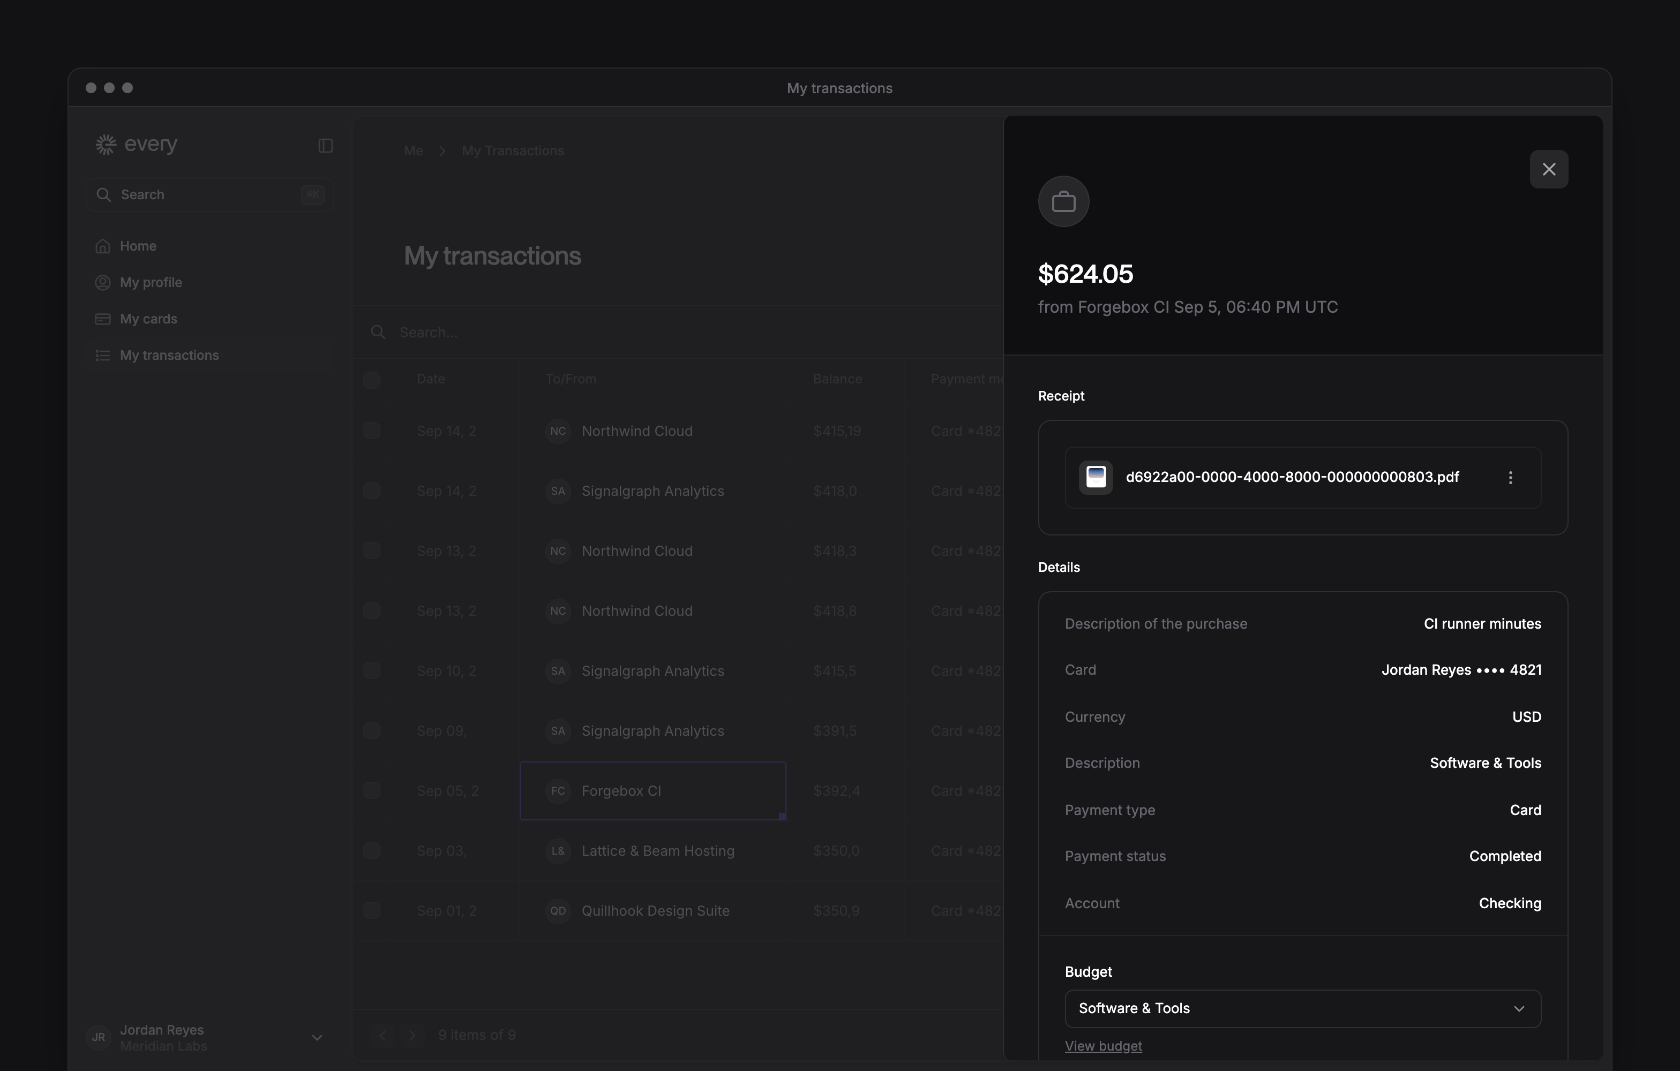The image size is (1680, 1071).
Task: Click the My transactions list icon
Action: click(x=102, y=356)
